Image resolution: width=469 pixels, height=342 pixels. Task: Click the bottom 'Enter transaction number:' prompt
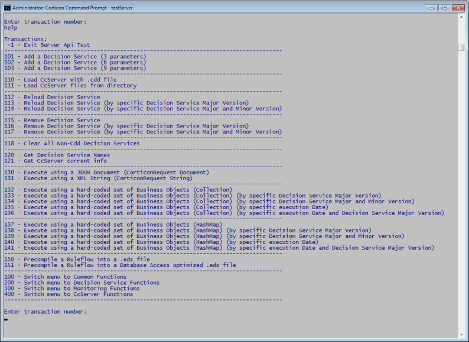click(x=45, y=312)
